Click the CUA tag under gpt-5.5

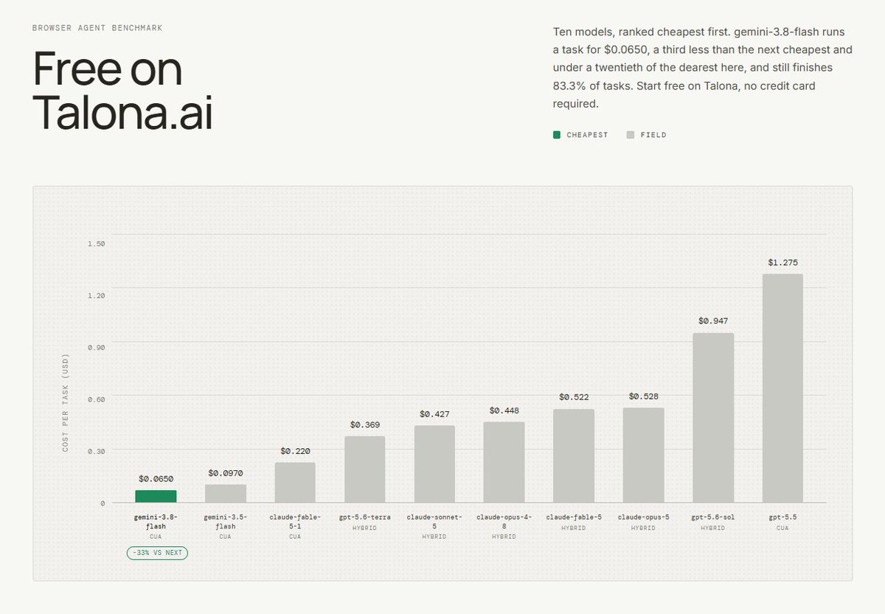pyautogui.click(x=782, y=528)
